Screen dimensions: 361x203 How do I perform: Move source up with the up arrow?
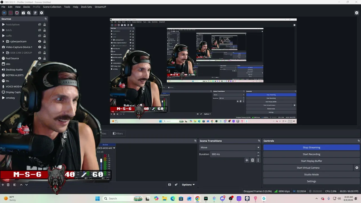click(x=21, y=185)
